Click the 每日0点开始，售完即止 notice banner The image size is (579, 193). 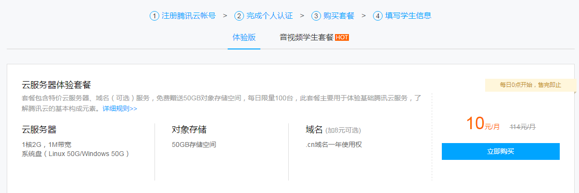[530, 85]
